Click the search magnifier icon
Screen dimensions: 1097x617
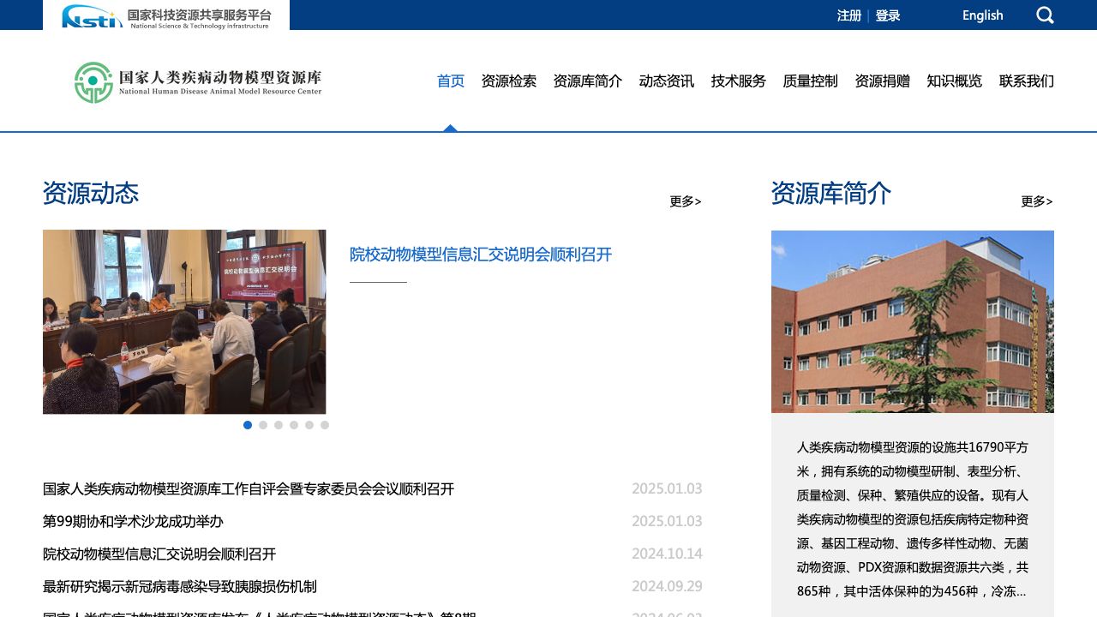click(1045, 15)
